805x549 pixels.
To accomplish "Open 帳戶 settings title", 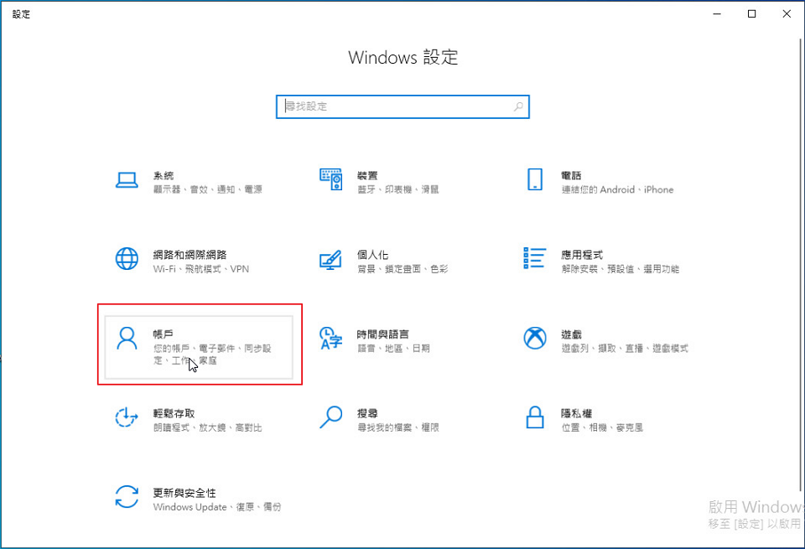I will tap(164, 334).
